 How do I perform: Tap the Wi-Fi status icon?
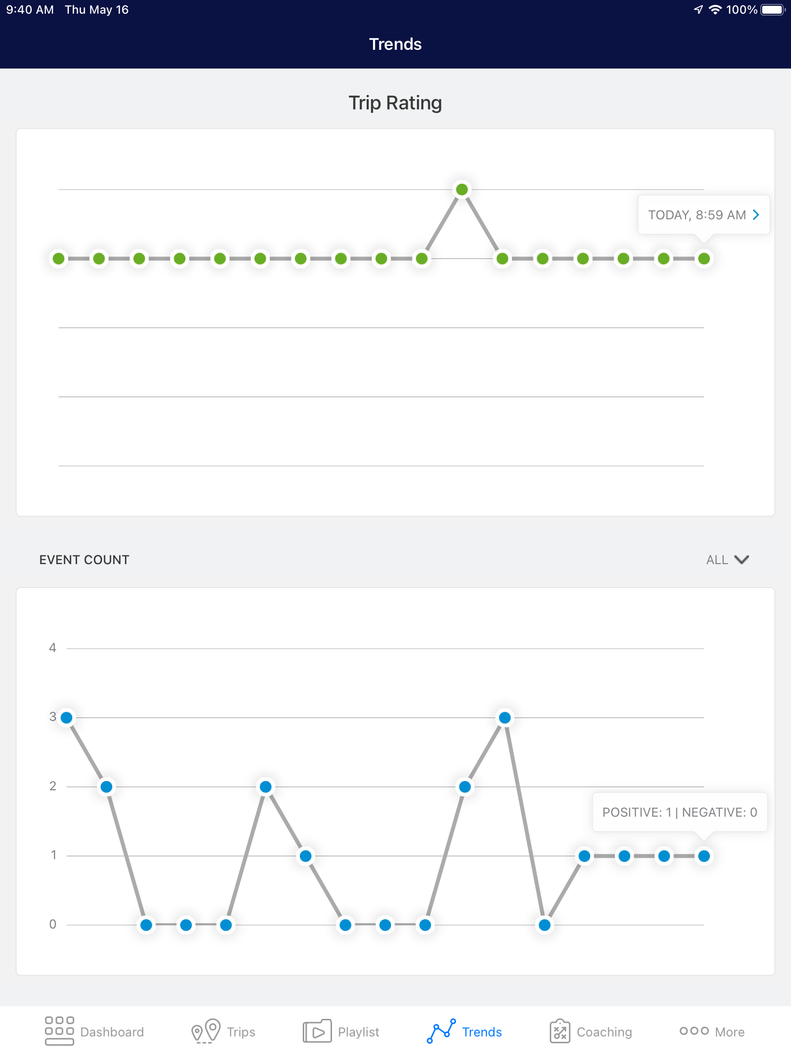click(715, 10)
